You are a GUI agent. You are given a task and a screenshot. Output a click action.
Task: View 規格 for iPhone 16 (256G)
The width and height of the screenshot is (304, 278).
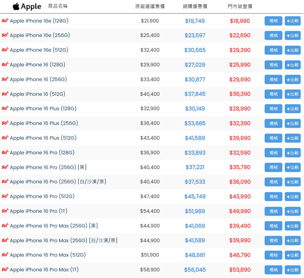(273, 80)
